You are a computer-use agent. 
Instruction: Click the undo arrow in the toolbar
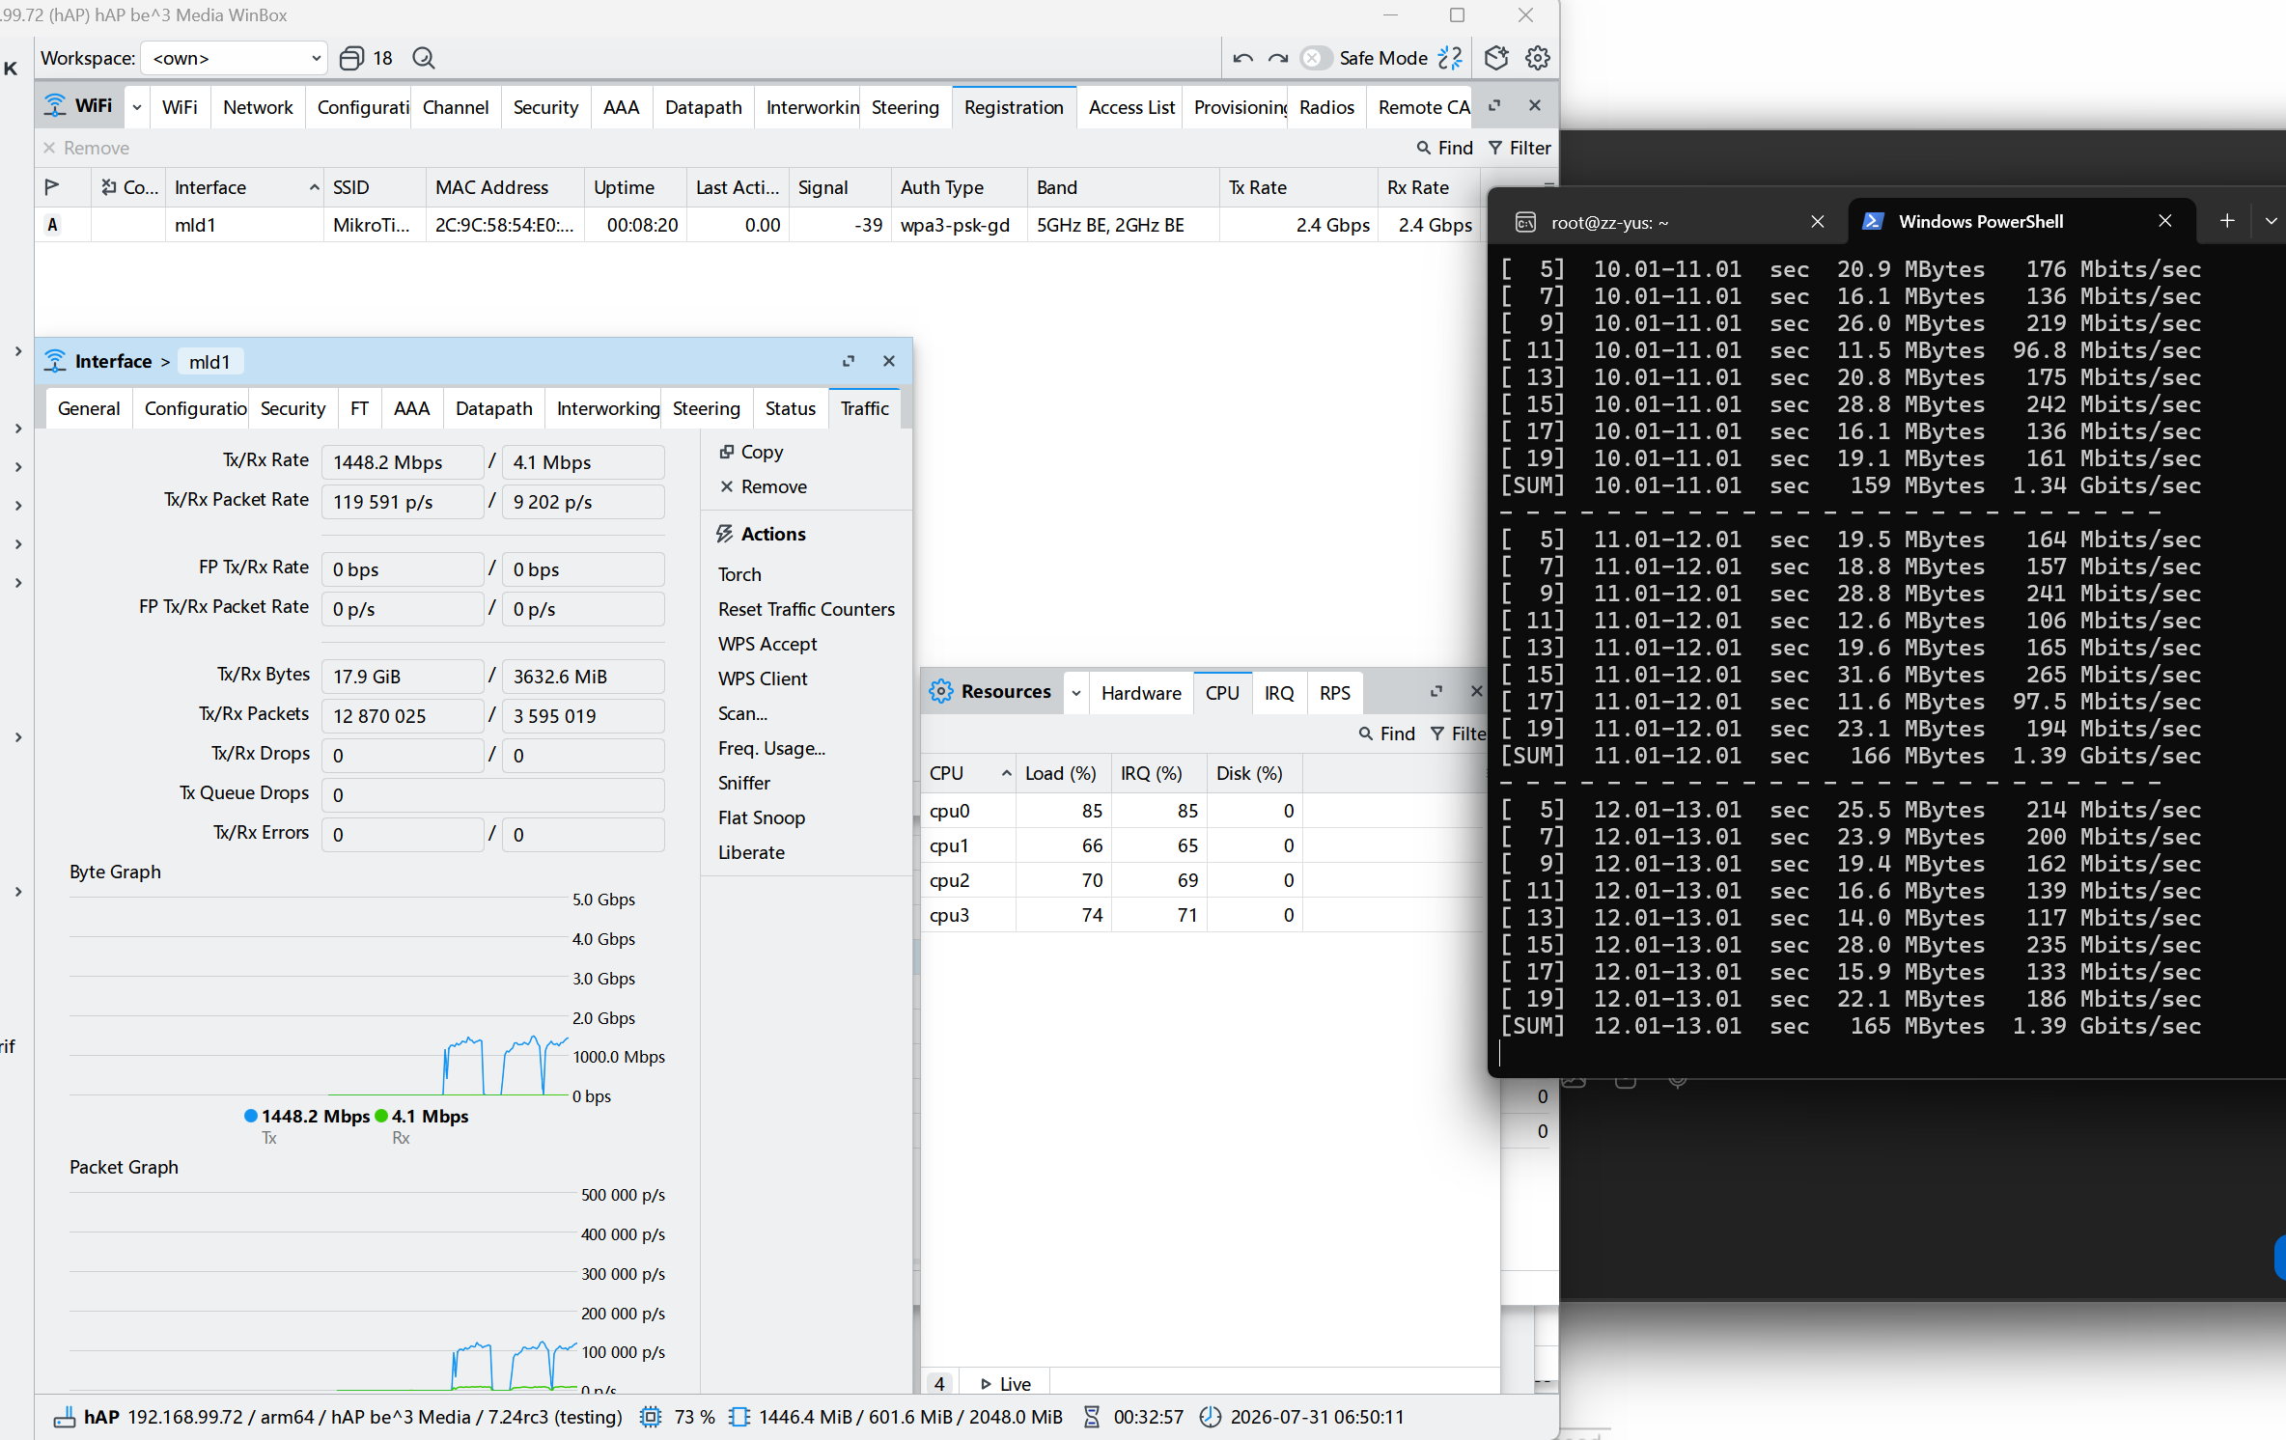click(1242, 58)
